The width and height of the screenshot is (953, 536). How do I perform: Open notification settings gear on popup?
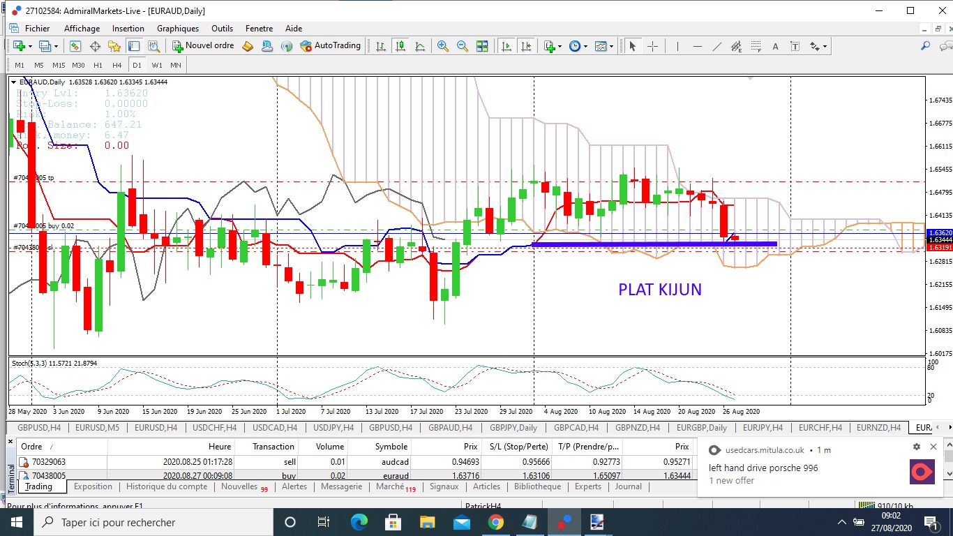click(x=917, y=447)
